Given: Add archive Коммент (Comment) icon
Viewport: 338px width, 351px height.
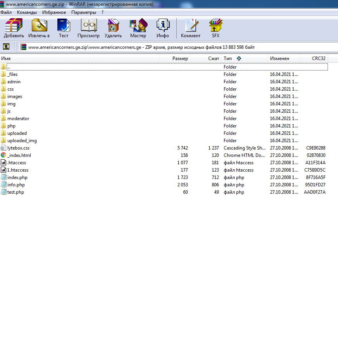Looking at the screenshot, I should (191, 28).
